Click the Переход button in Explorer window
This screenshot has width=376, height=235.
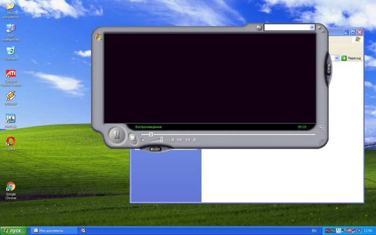351,58
